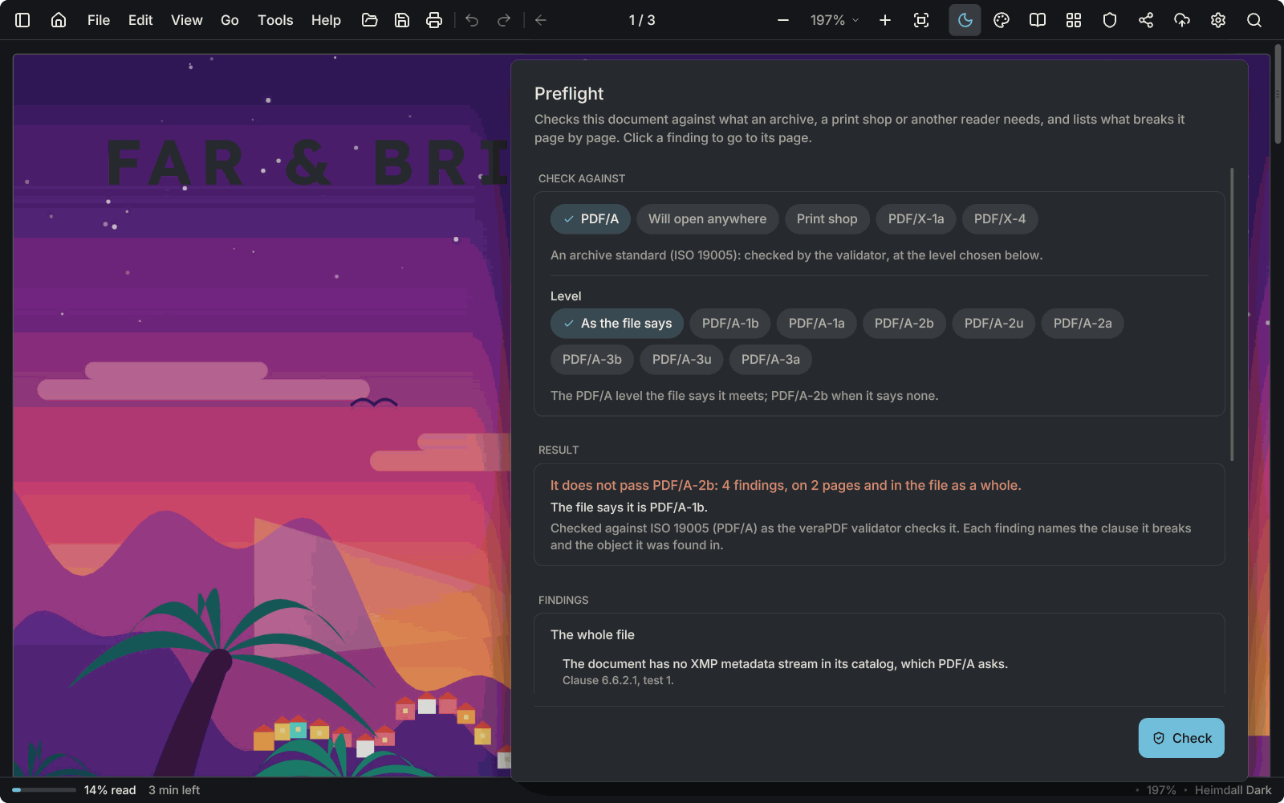Redo the last action
This screenshot has height=803, width=1284.
504,20
